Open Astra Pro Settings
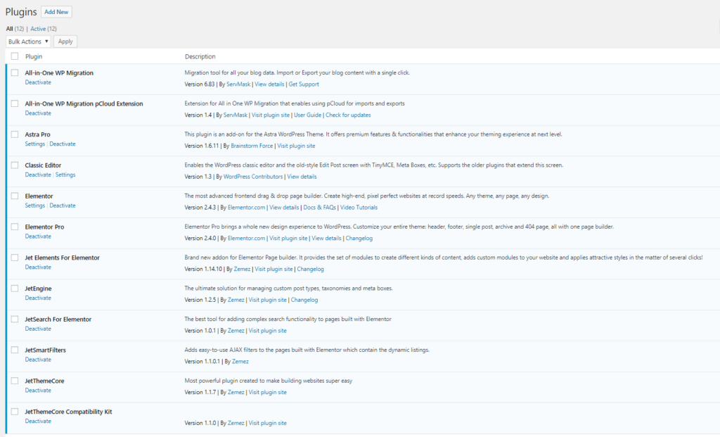 [x=34, y=144]
